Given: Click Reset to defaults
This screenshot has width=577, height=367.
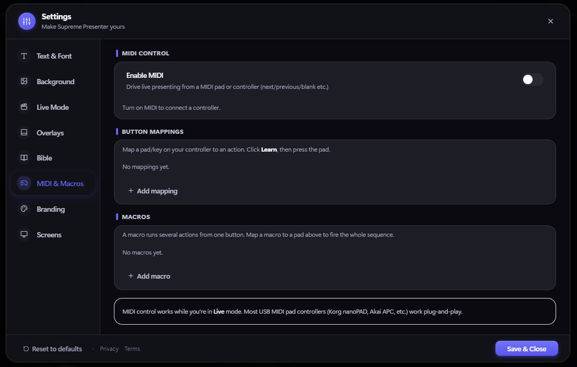Looking at the screenshot, I should click(53, 349).
